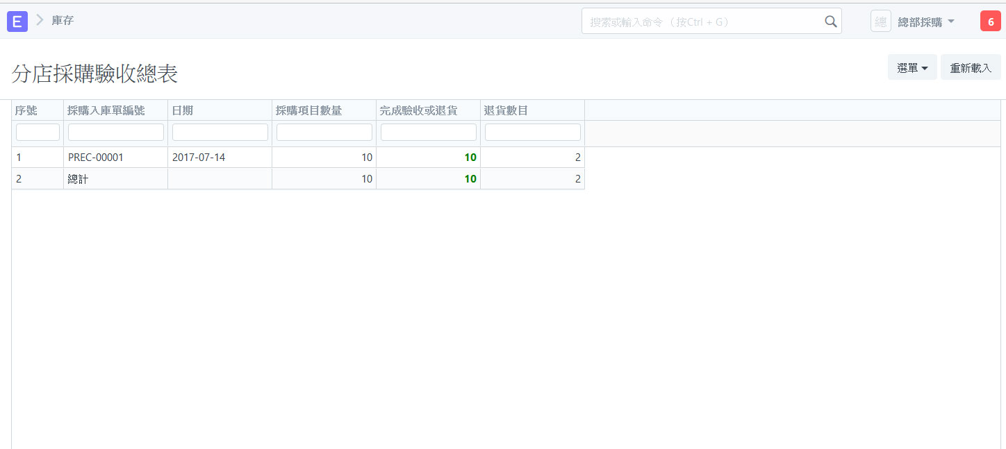
Task: Click the user avatar icon beside 總部採購
Action: coord(880,22)
